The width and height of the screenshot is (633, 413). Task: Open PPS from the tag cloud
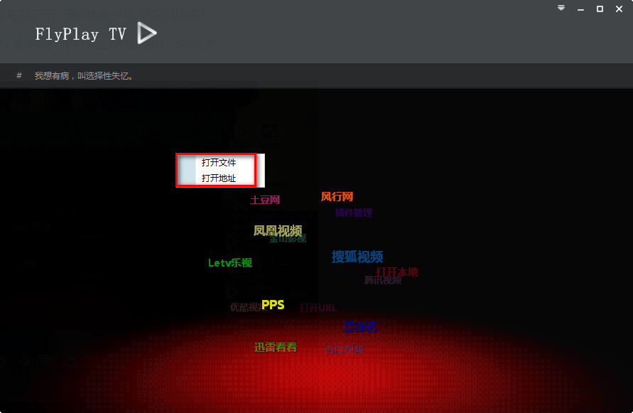pos(273,305)
